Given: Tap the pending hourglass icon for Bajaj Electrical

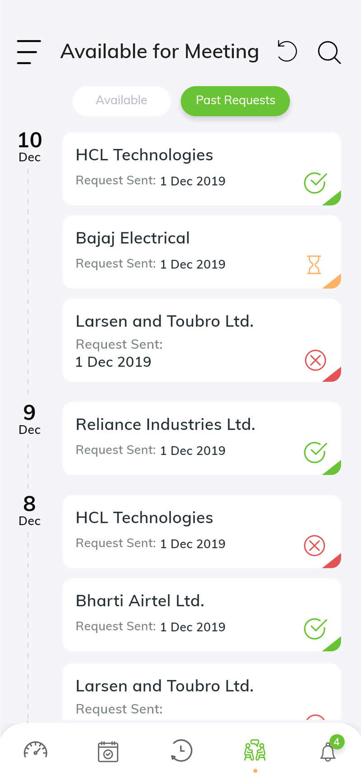Looking at the screenshot, I should pyautogui.click(x=314, y=265).
